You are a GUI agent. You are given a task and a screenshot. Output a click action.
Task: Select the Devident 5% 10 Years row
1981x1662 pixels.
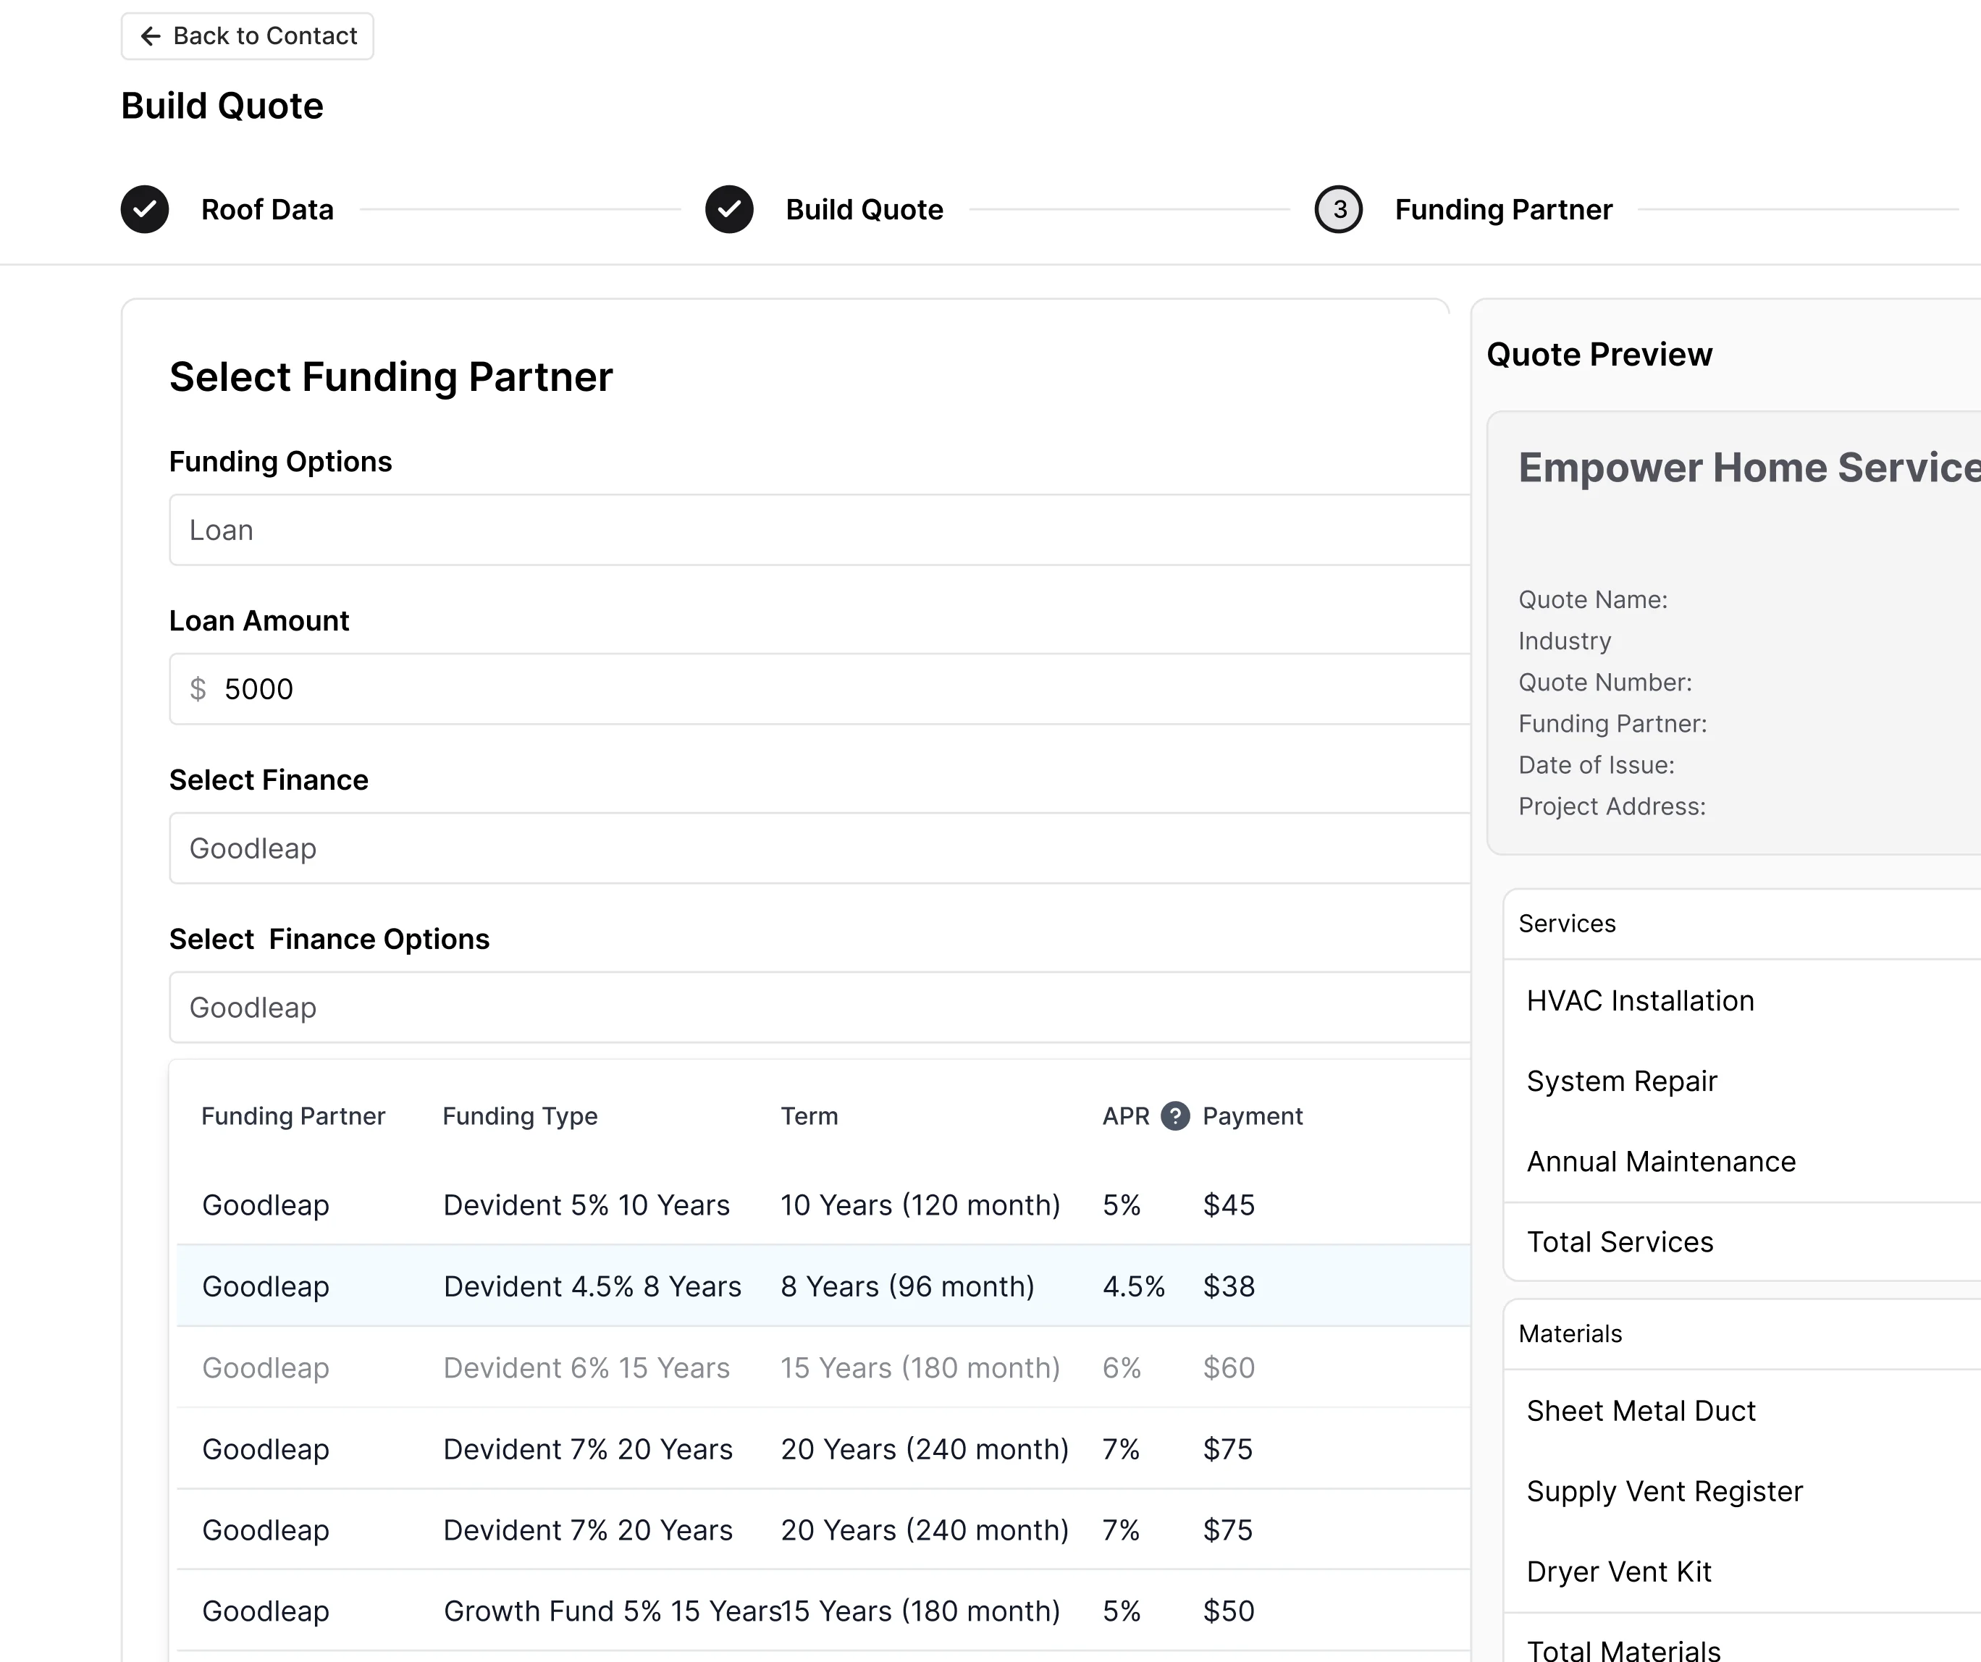(823, 1205)
